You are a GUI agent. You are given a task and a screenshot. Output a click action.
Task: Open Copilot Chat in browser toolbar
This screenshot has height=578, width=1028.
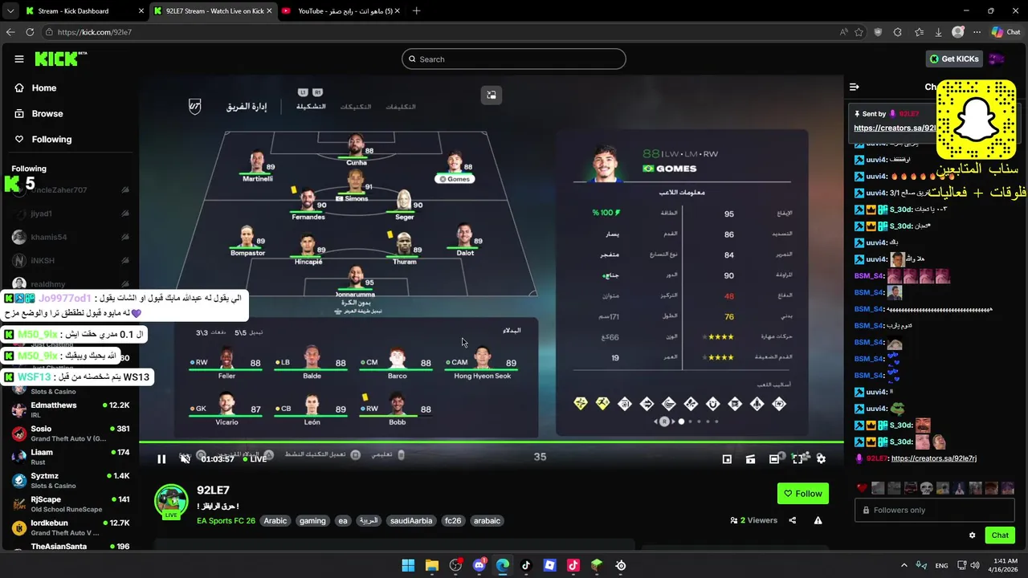click(1006, 32)
